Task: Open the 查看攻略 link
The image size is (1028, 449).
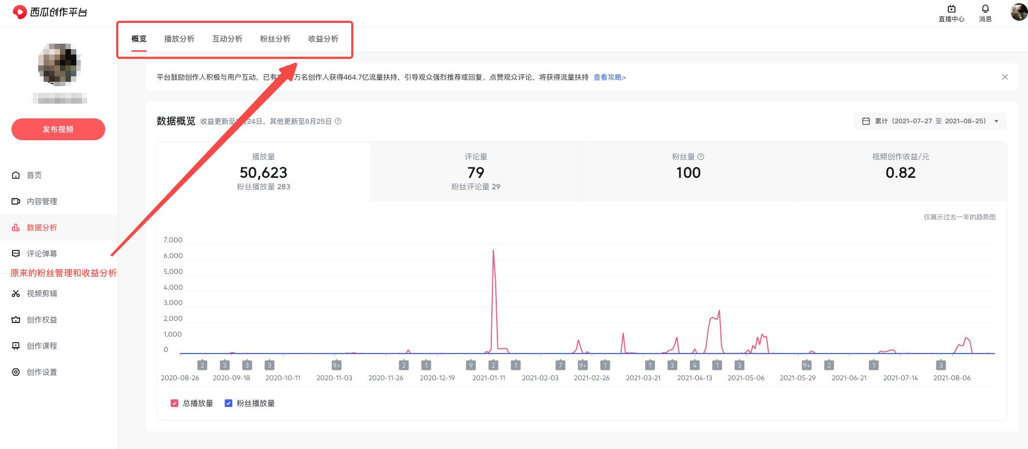Action: [x=610, y=77]
